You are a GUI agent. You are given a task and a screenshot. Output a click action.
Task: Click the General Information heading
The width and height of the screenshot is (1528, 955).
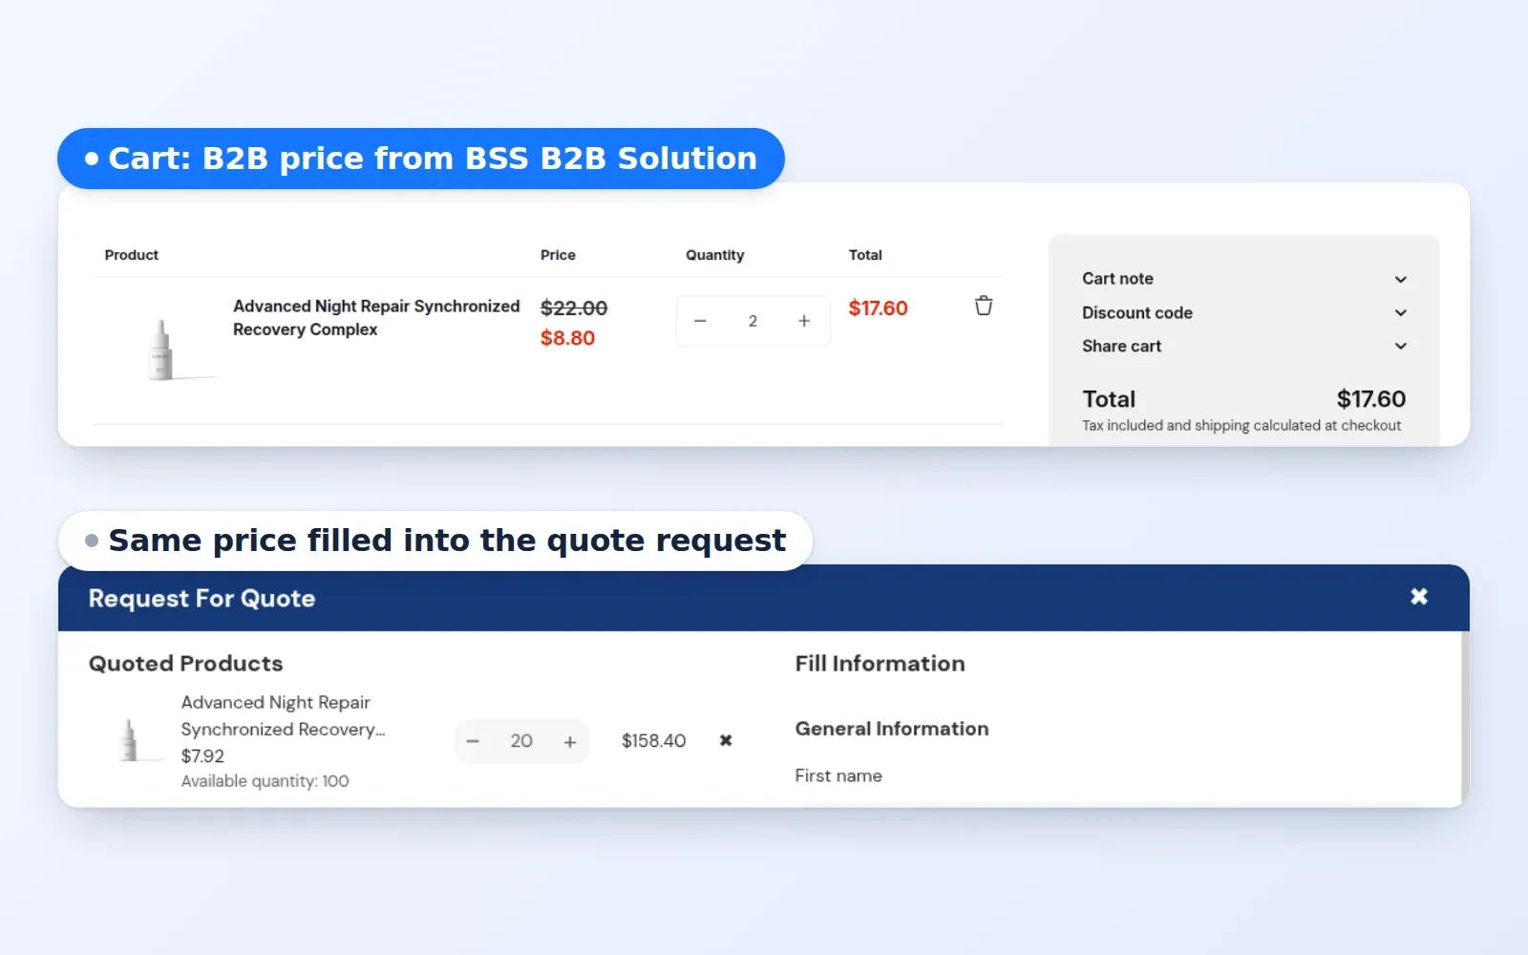[892, 729]
